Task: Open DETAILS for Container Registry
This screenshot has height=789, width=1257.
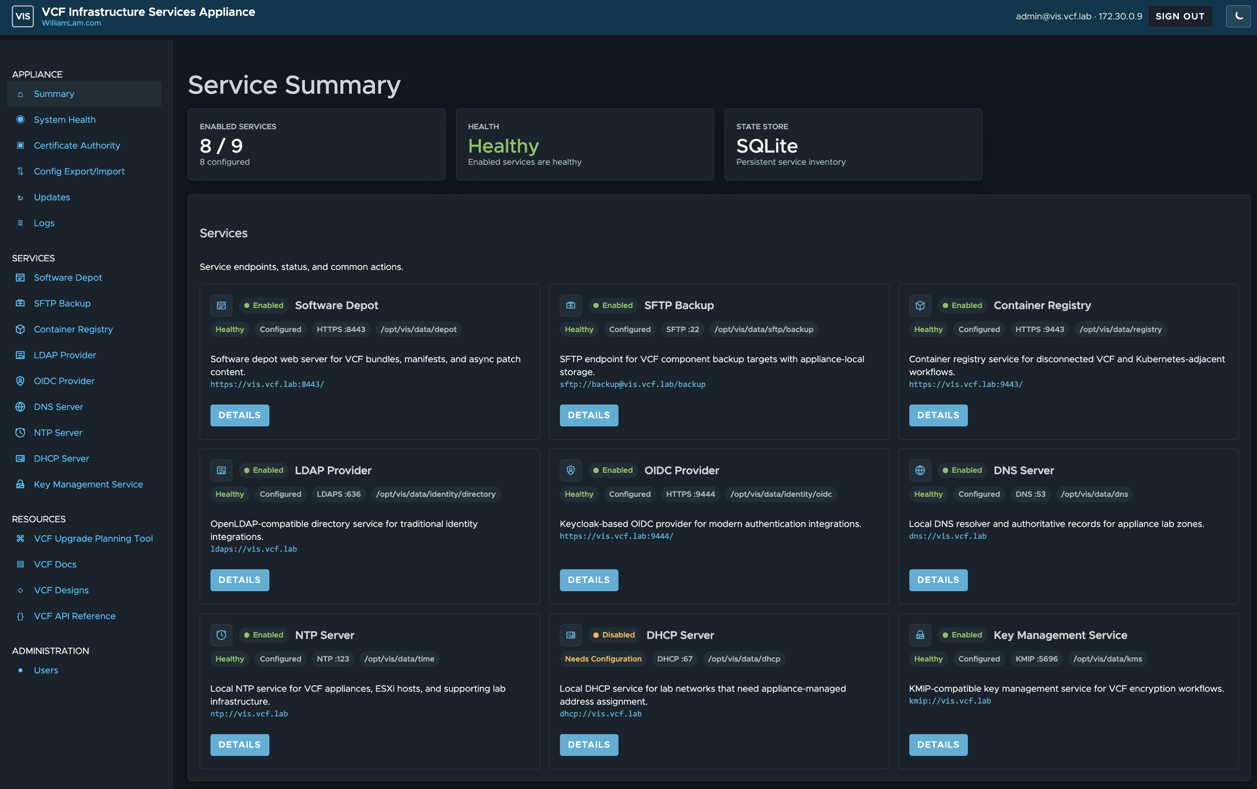Action: [x=938, y=416]
